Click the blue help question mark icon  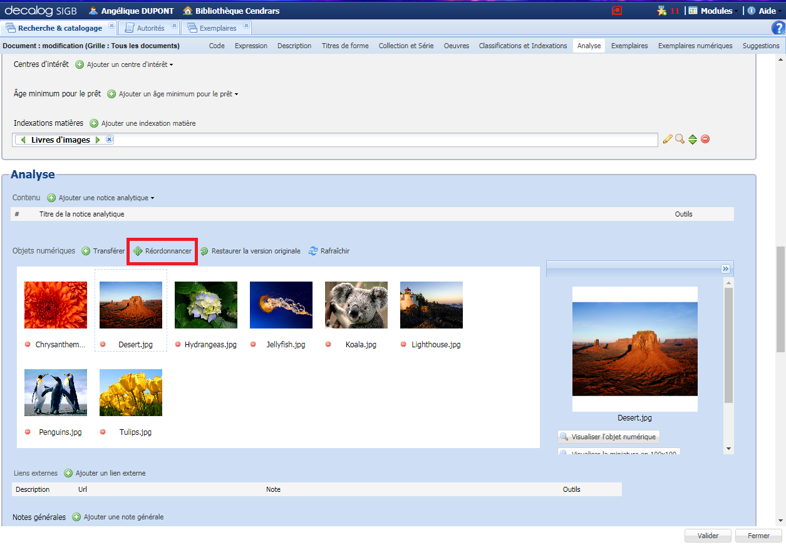778,28
